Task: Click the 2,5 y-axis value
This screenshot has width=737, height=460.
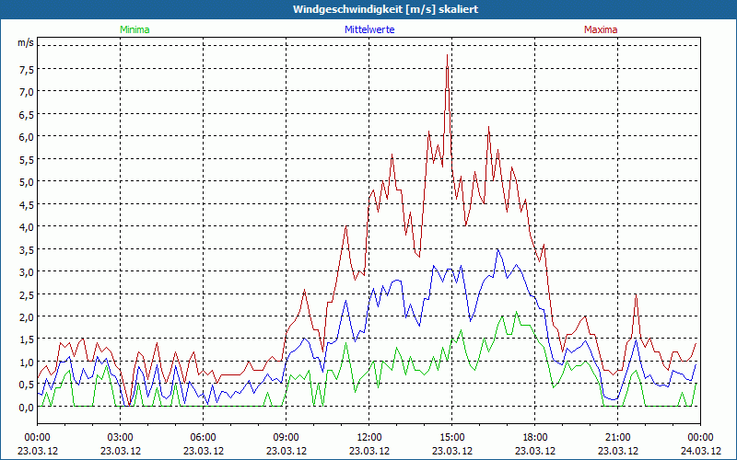Action: tap(27, 294)
